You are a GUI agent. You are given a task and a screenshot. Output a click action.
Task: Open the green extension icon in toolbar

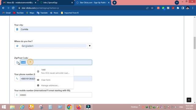(x=163, y=8)
